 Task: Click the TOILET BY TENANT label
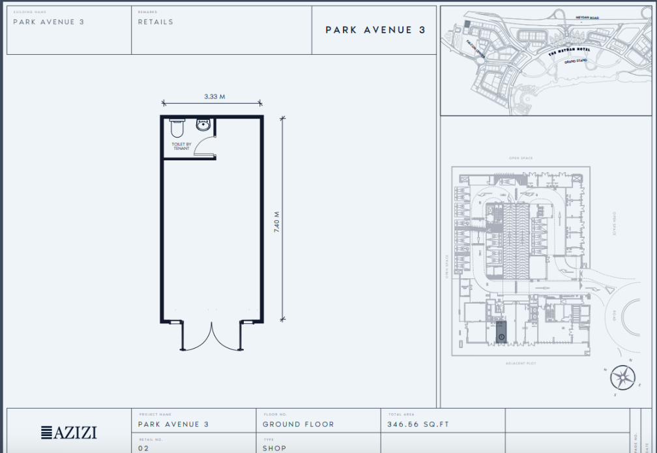pos(181,147)
